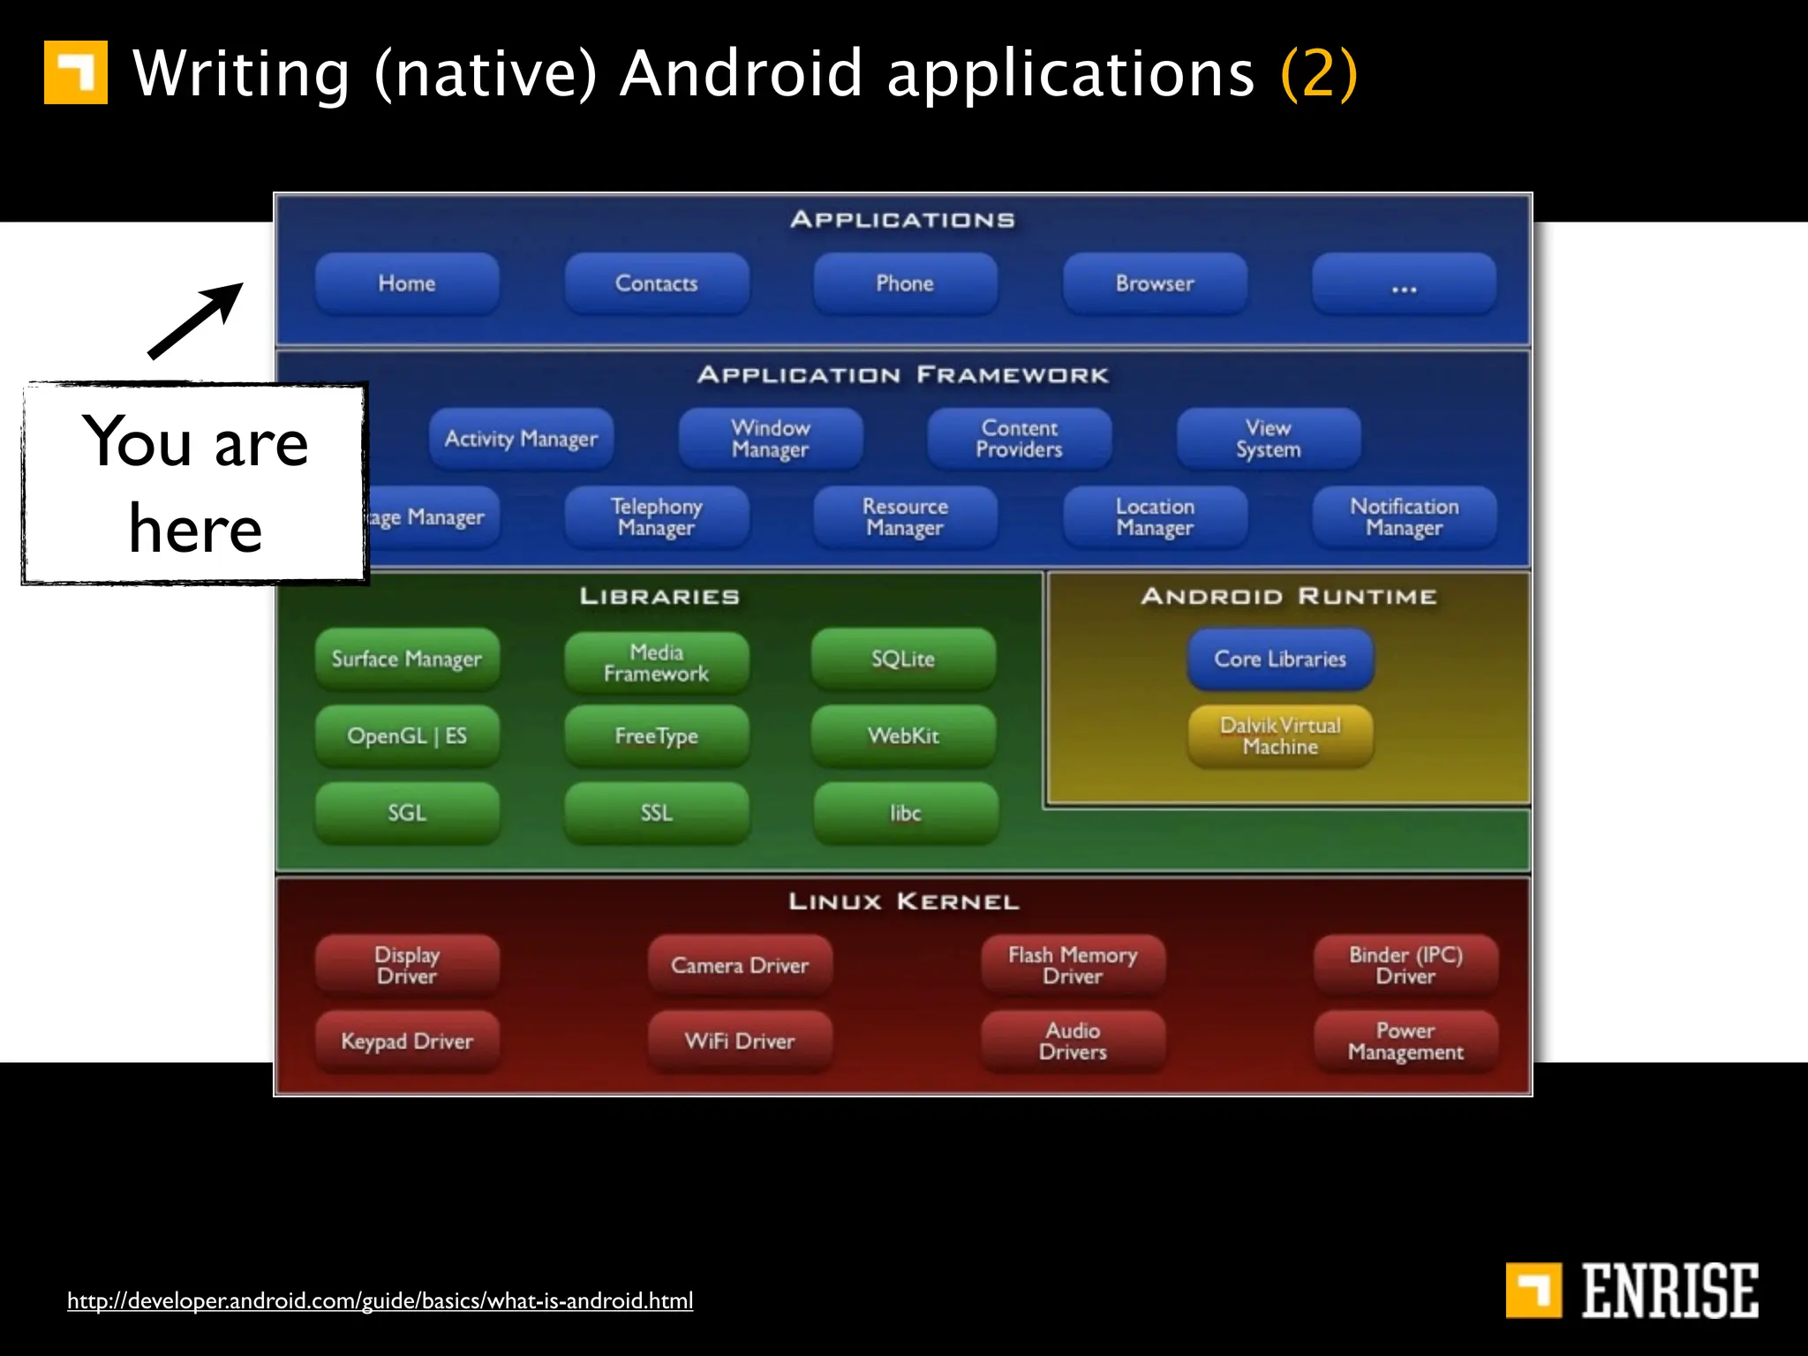Viewport: 1808px width, 1356px height.
Task: Click the WebKit library block
Action: coord(904,736)
